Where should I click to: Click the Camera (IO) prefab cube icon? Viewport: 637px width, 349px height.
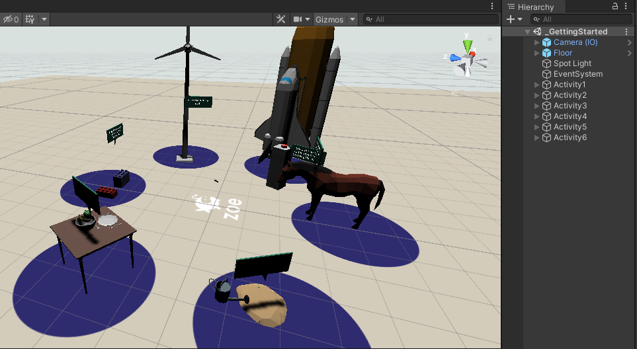click(x=546, y=42)
